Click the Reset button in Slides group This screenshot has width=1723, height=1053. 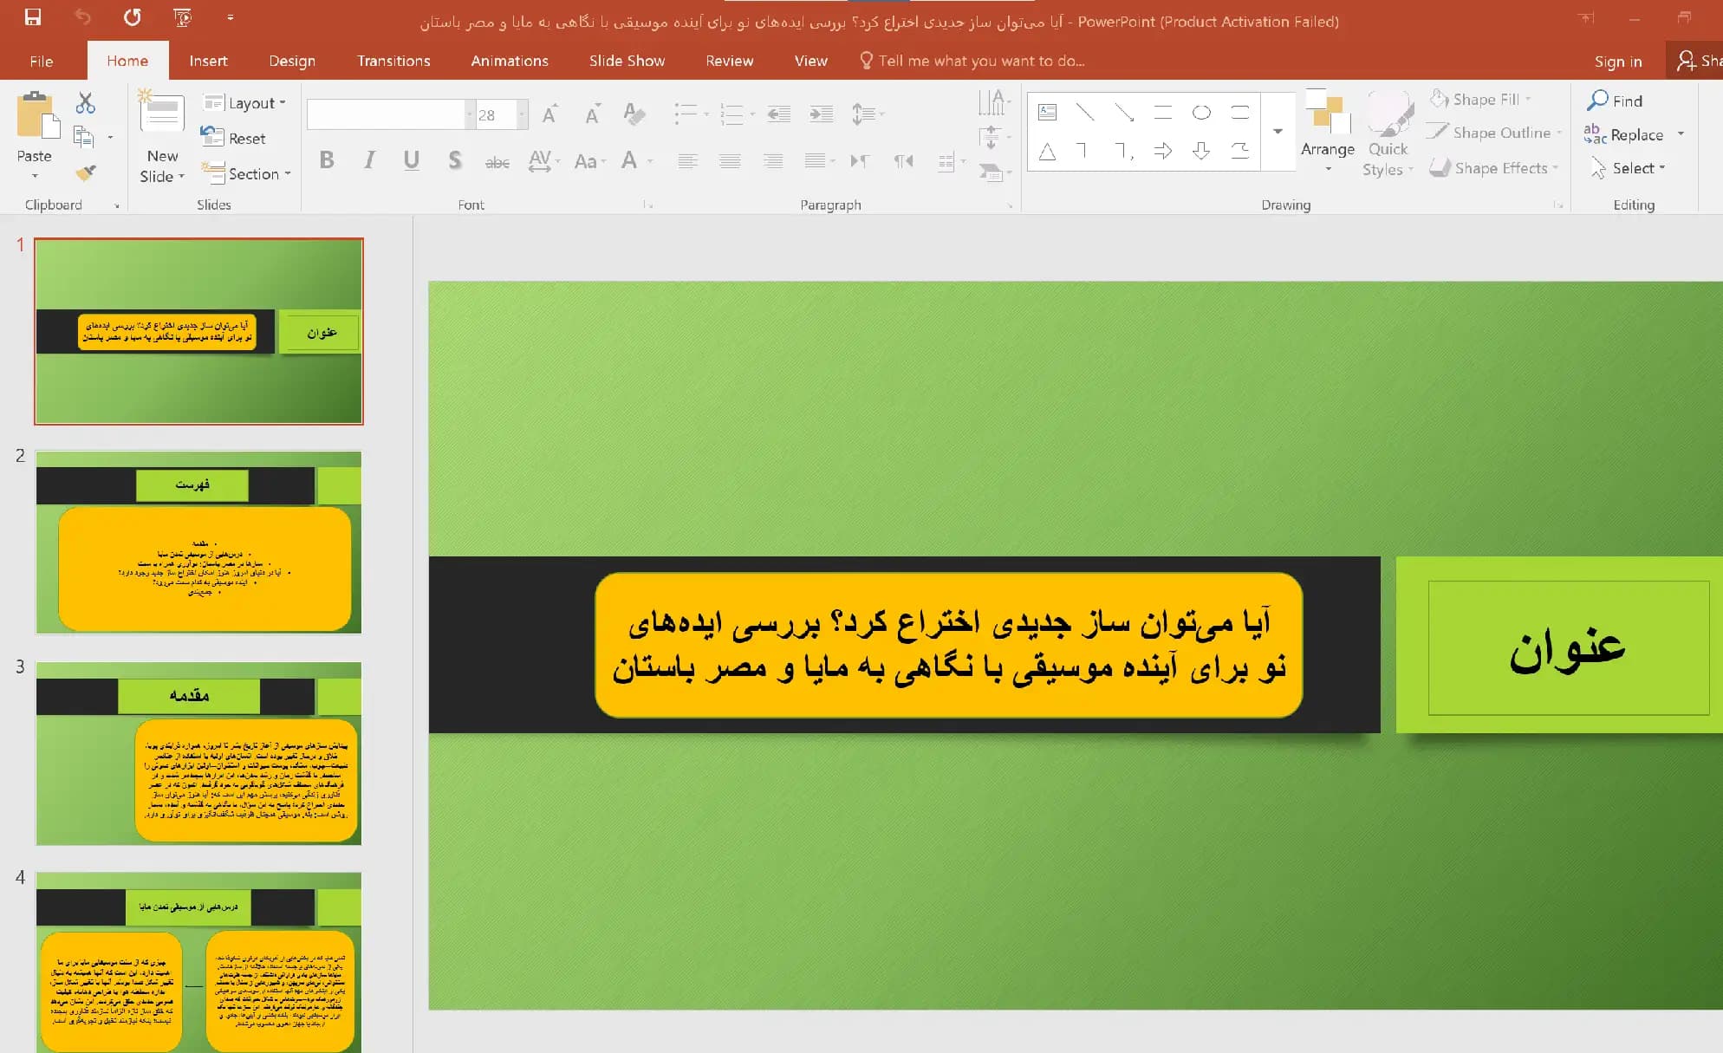point(233,138)
